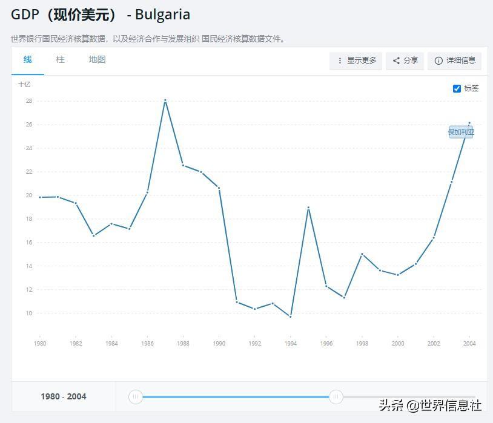493x423 pixels.
Task: Click the 1986 axis year label
Action: [147, 344]
